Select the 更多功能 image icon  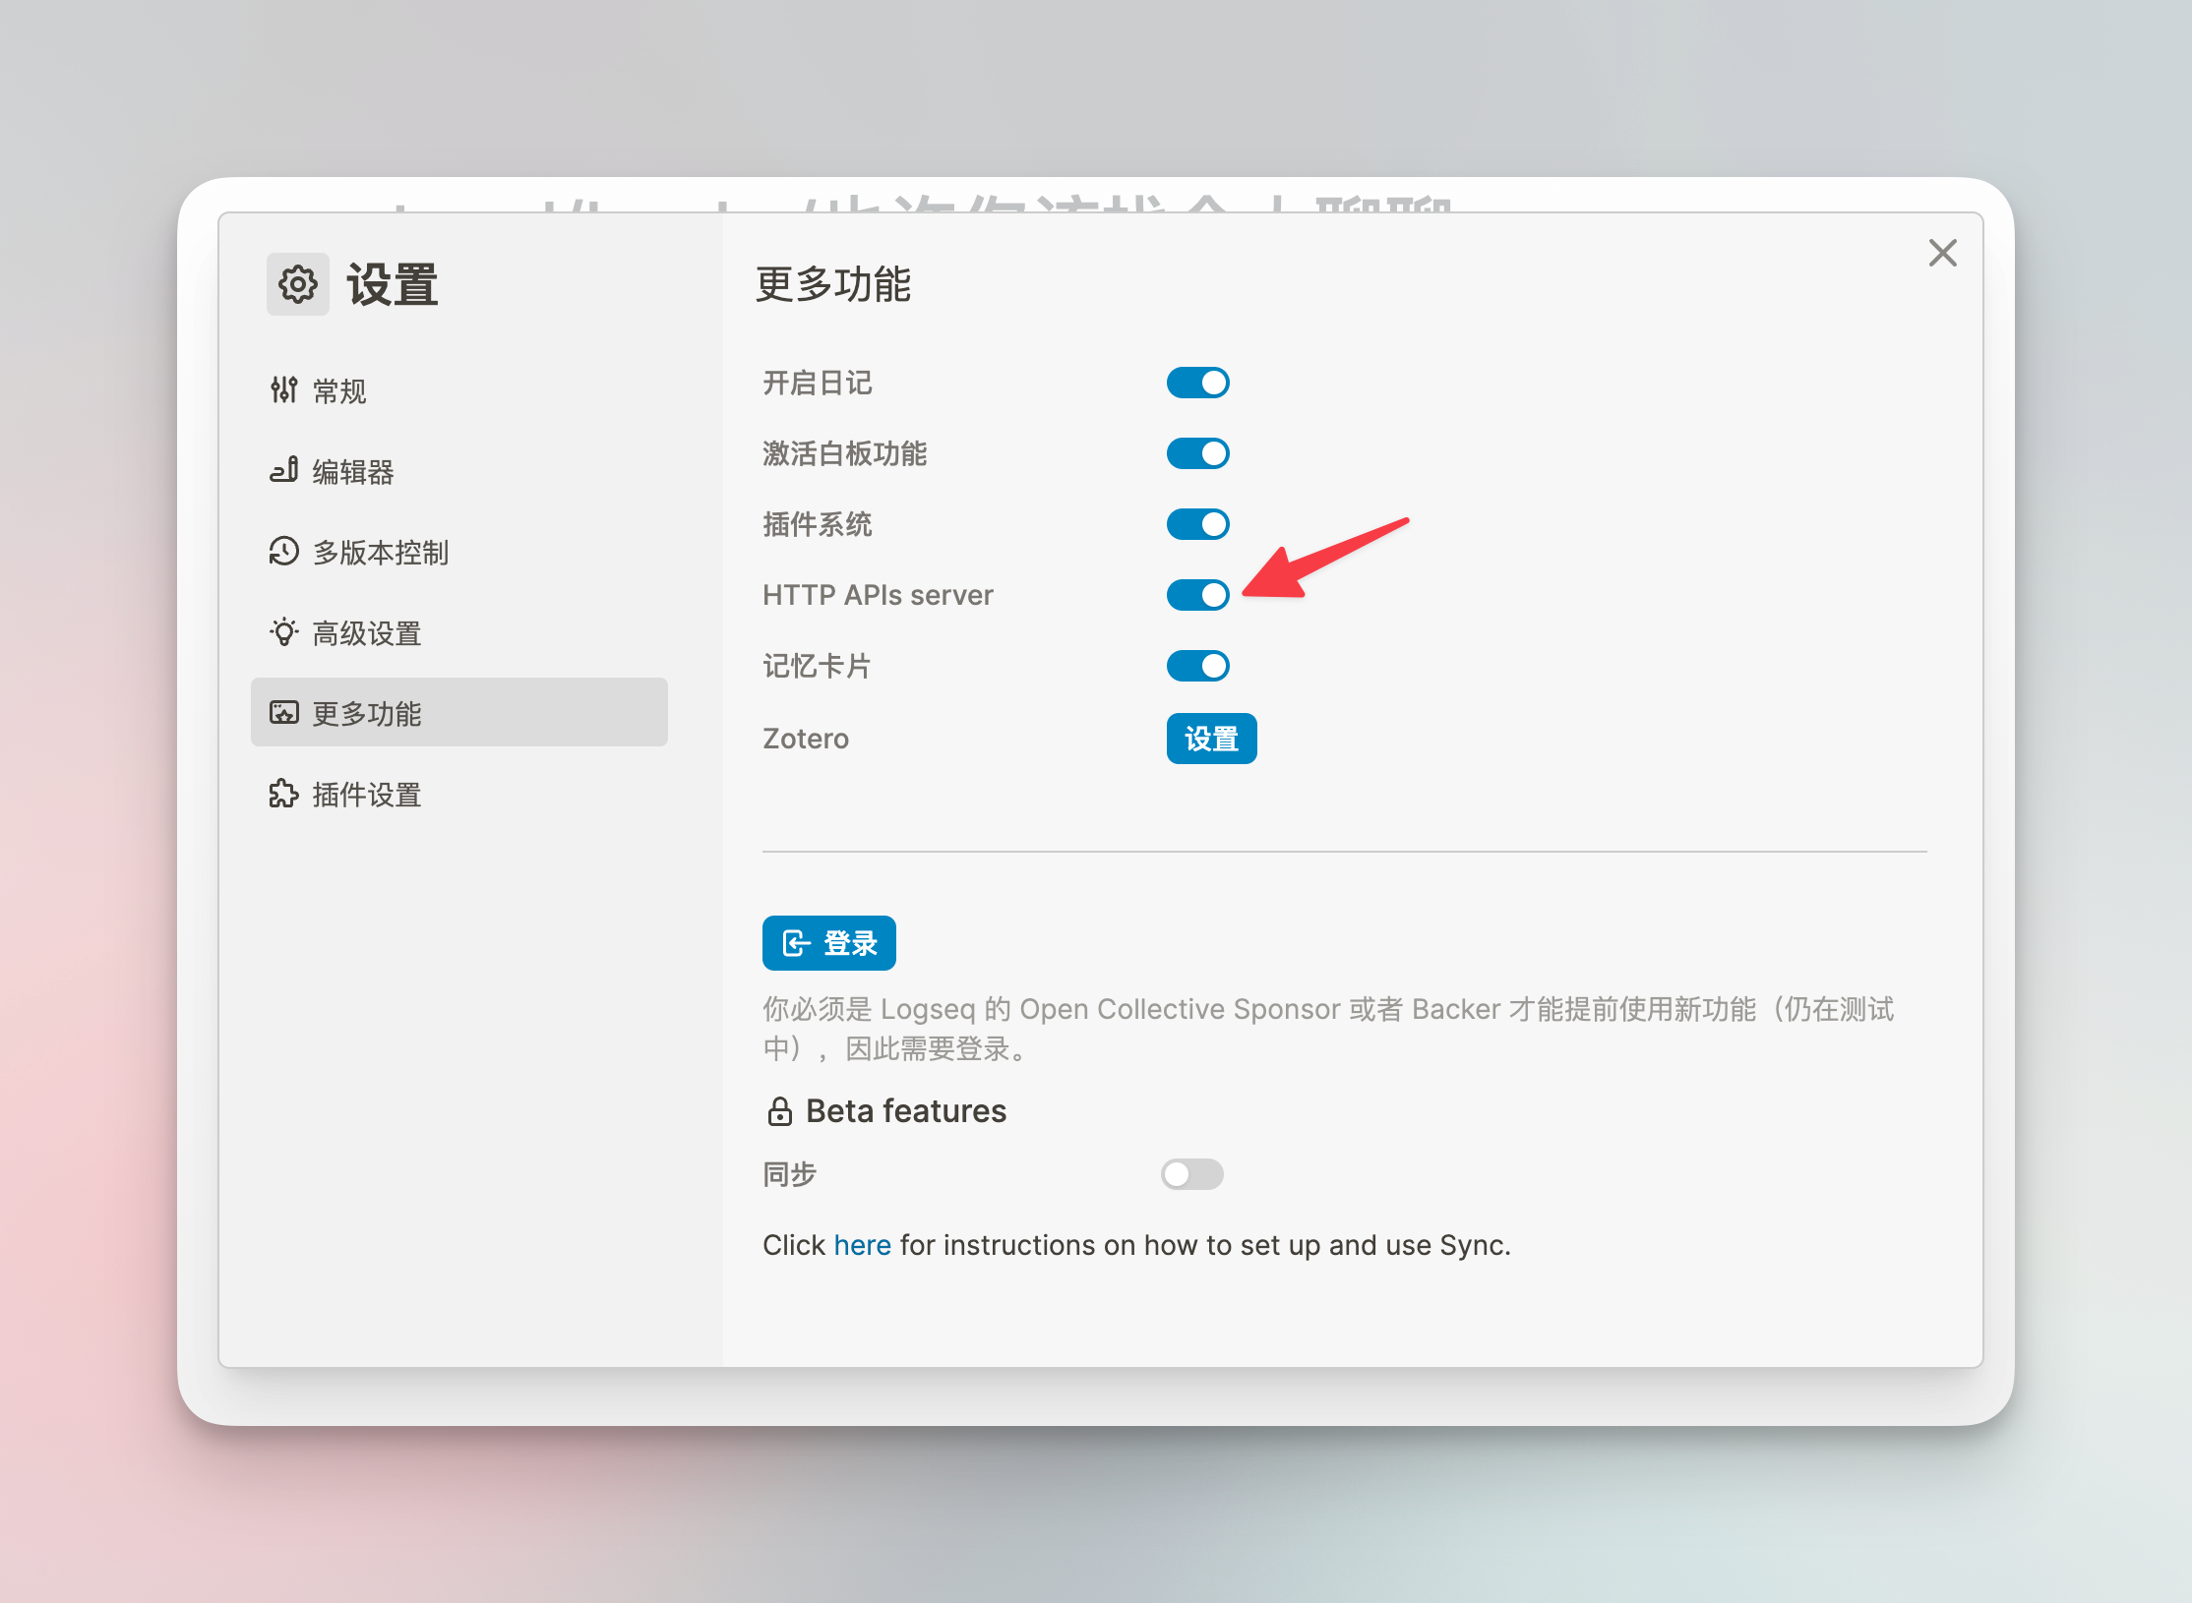[283, 713]
